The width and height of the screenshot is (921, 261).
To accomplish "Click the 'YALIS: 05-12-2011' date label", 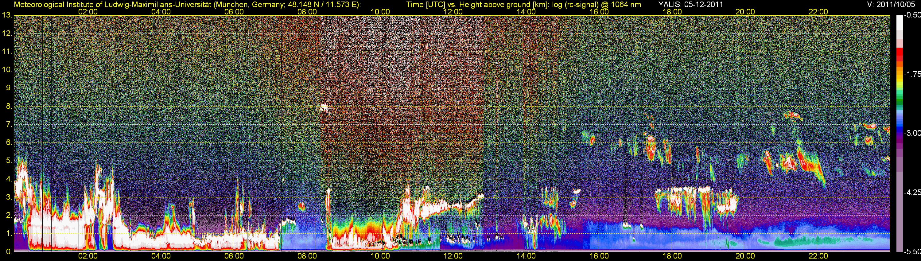I will click(691, 5).
